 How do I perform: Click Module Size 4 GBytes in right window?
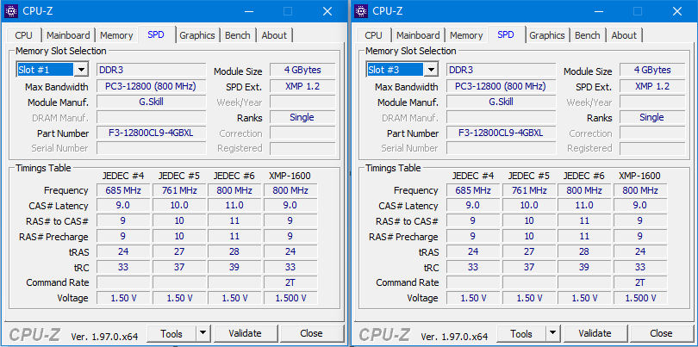click(652, 70)
